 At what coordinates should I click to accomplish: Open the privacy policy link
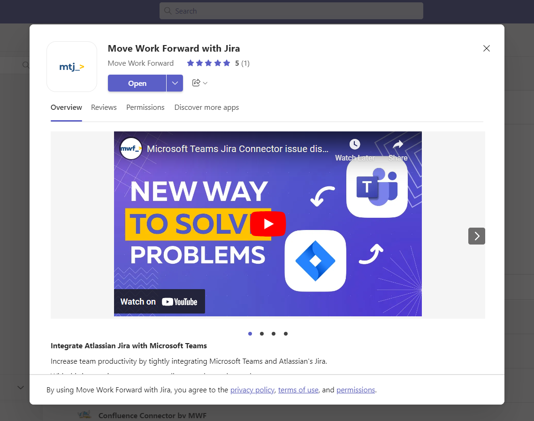252,390
